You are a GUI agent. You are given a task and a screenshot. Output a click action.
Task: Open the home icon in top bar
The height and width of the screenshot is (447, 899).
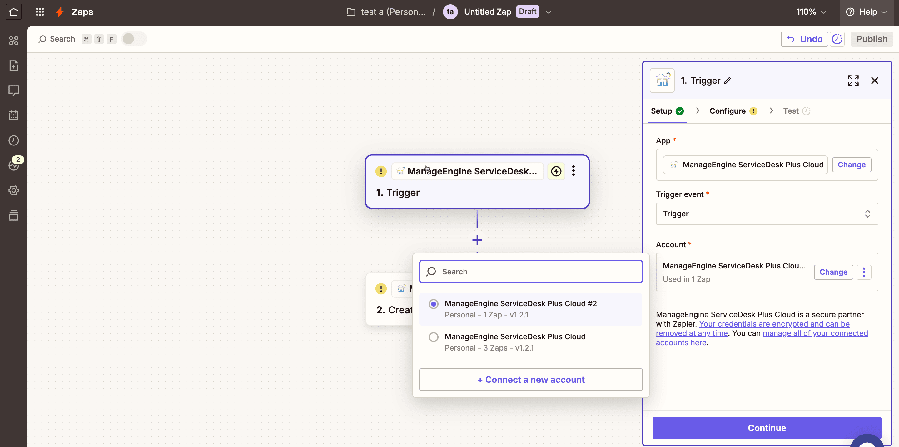coord(14,12)
